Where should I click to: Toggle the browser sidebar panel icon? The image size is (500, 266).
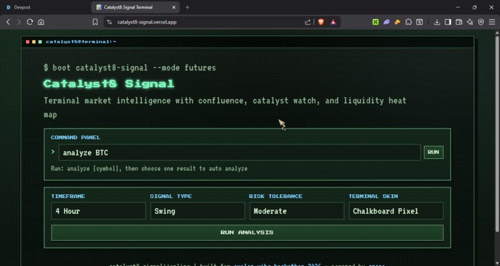[448, 22]
